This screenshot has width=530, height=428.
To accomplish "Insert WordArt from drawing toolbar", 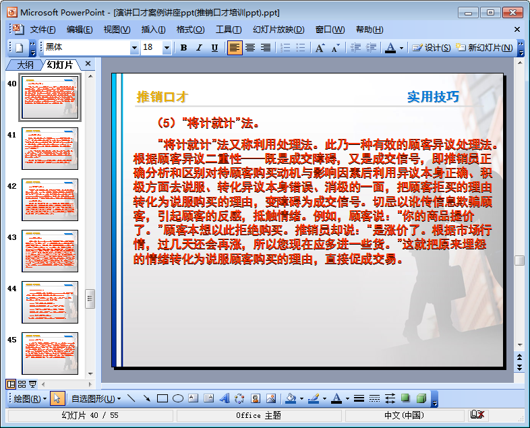I will [224, 398].
